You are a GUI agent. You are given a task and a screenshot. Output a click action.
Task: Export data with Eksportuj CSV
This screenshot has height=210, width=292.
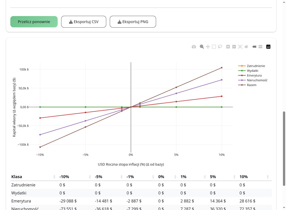pyautogui.click(x=84, y=22)
